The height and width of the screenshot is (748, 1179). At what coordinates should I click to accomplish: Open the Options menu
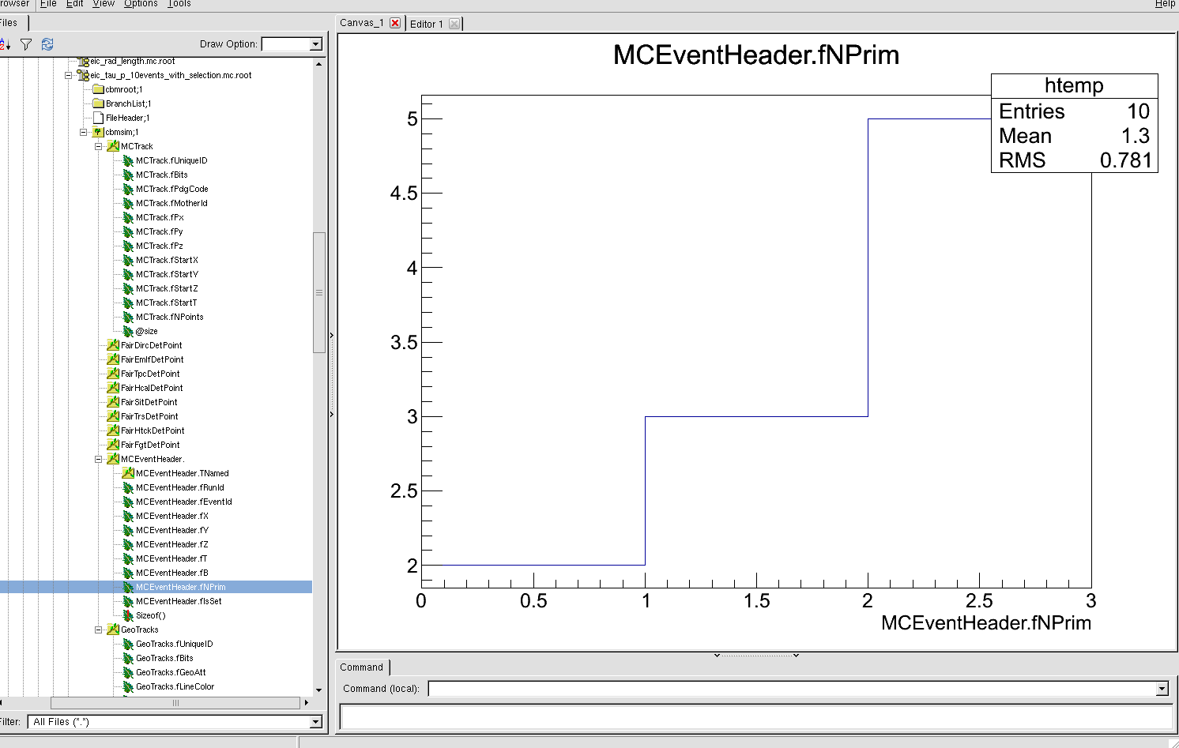[141, 4]
